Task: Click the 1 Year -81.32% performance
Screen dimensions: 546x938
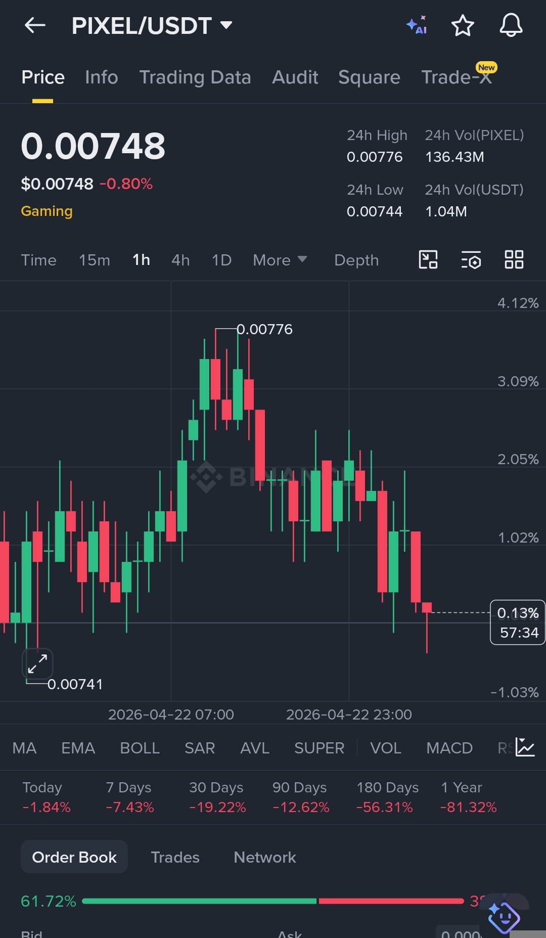Action: pyautogui.click(x=468, y=797)
